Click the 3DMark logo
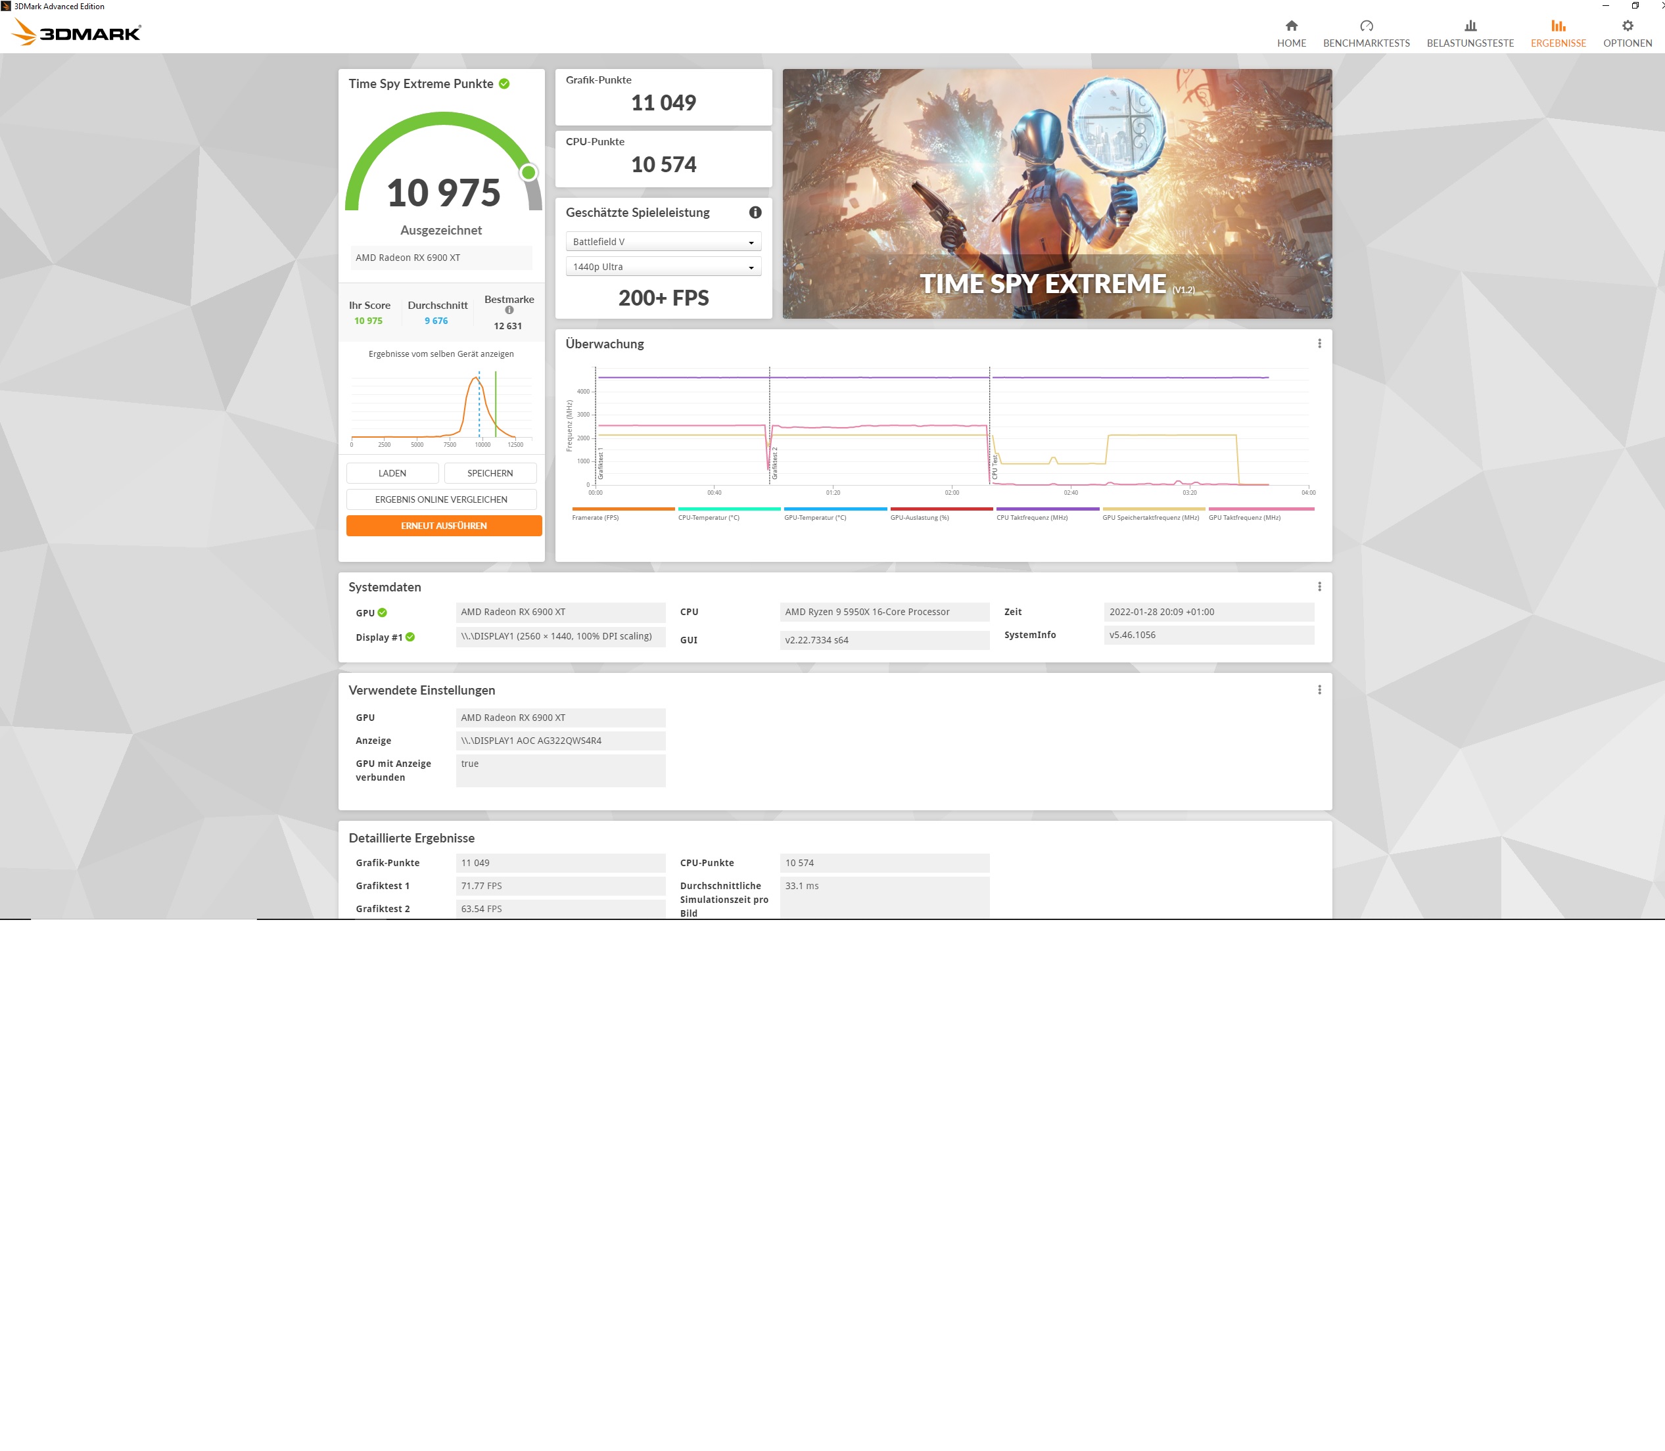The height and width of the screenshot is (1451, 1665). point(77,32)
